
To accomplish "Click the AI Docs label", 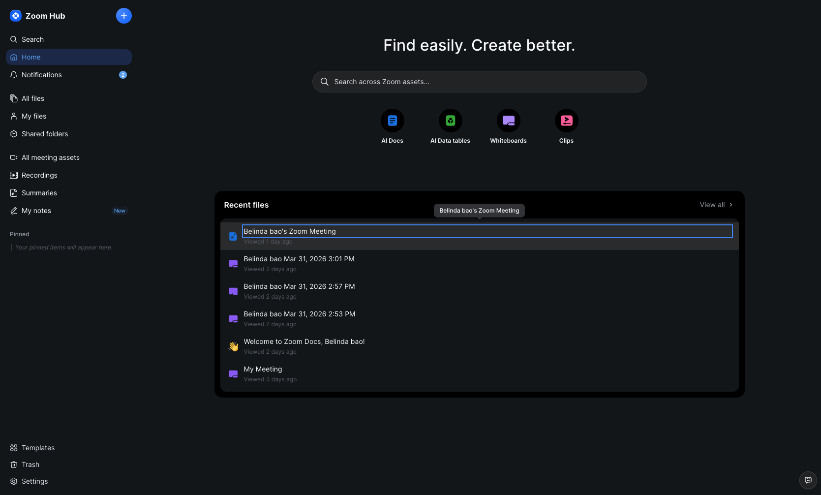I will [393, 141].
